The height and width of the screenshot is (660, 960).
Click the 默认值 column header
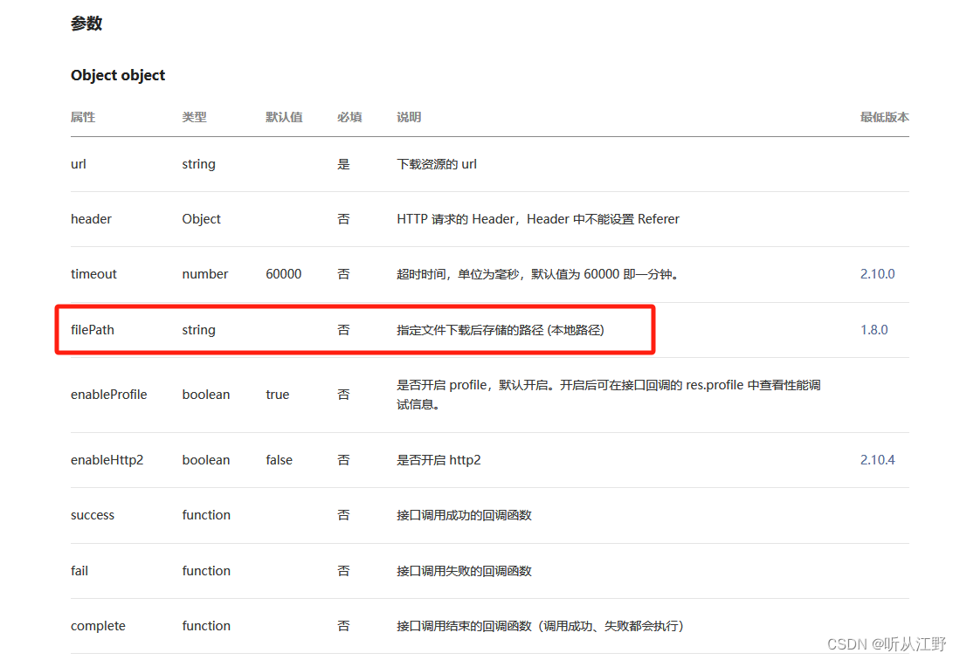coord(284,117)
